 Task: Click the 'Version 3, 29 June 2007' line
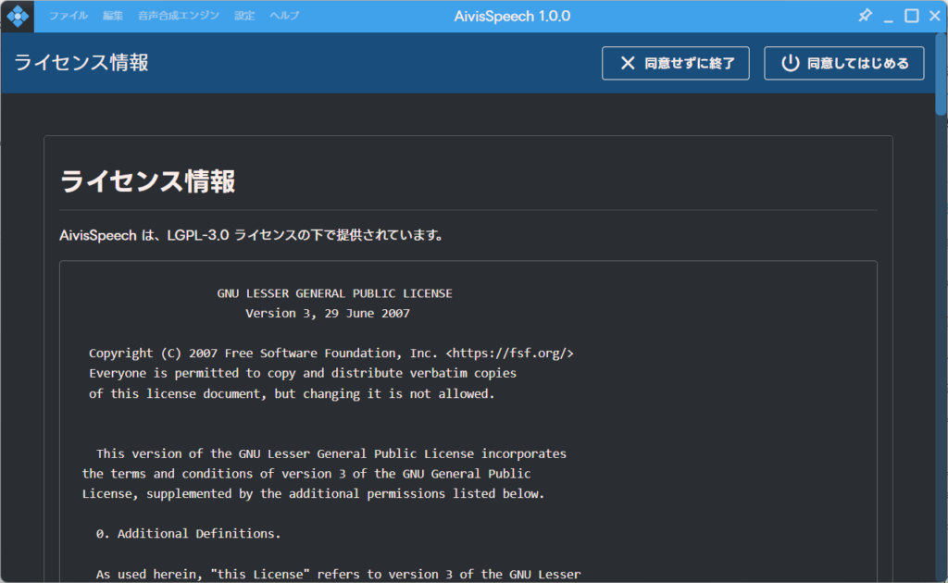328,313
